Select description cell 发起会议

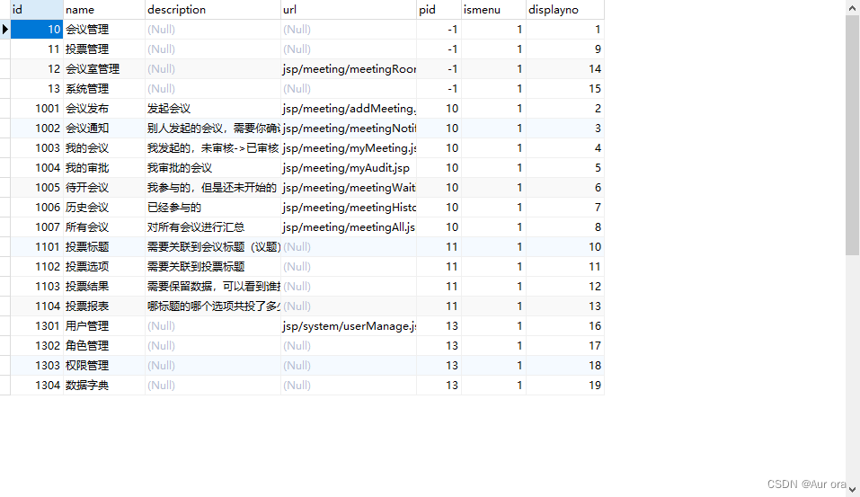tap(213, 109)
